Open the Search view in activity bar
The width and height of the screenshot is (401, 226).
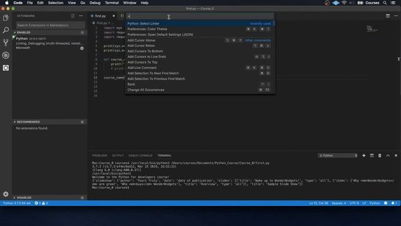6,30
